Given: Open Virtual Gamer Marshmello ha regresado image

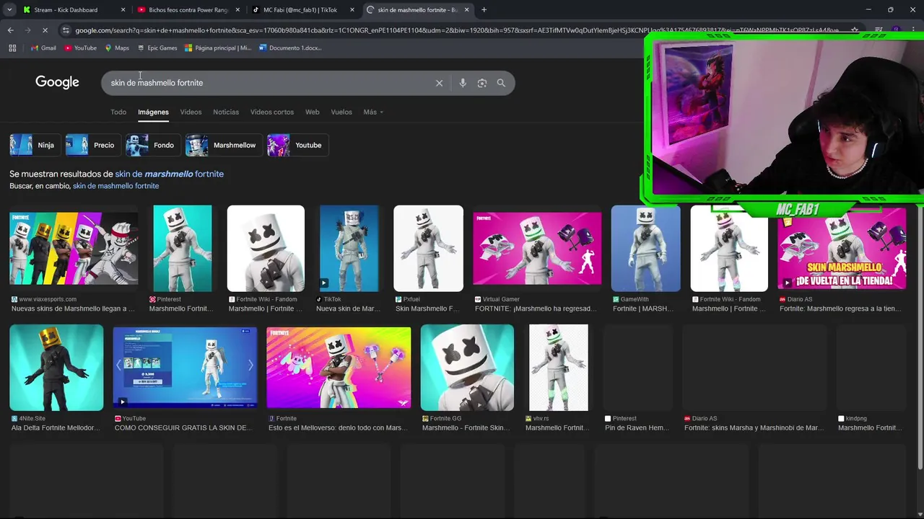Looking at the screenshot, I should pyautogui.click(x=537, y=249).
